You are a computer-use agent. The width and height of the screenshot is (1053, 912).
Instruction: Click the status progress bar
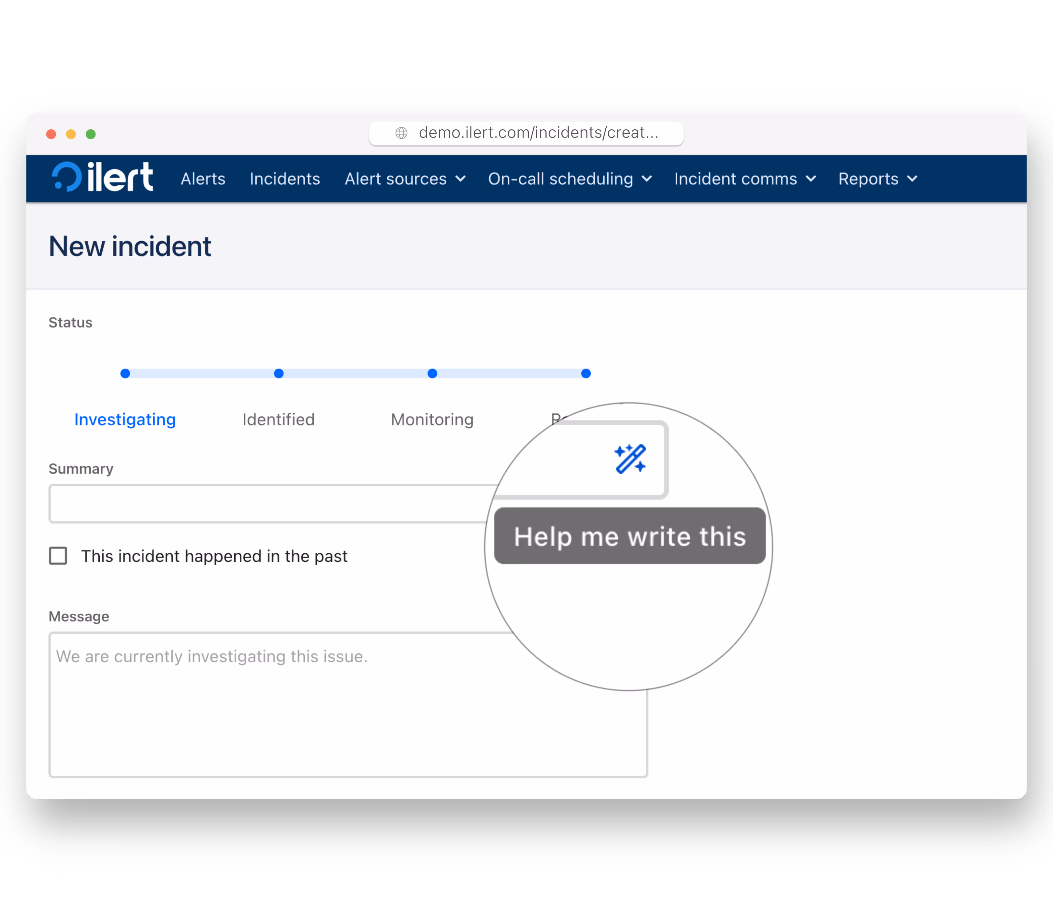tap(356, 373)
